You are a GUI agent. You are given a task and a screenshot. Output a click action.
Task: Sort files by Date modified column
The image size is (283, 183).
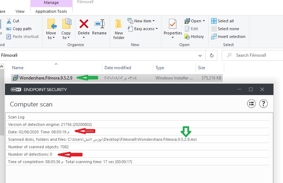click(118, 68)
